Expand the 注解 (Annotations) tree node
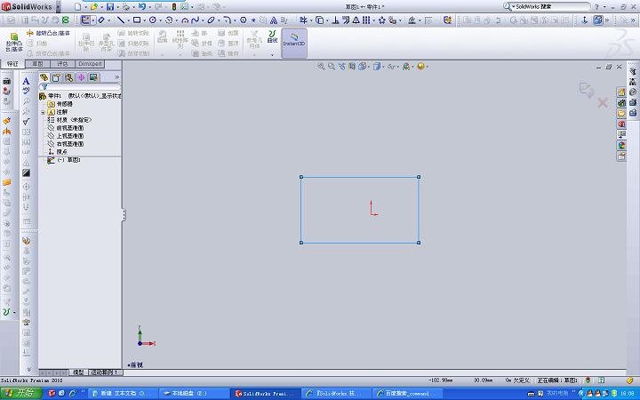Screen dimensions: 640x400 [x=43, y=112]
